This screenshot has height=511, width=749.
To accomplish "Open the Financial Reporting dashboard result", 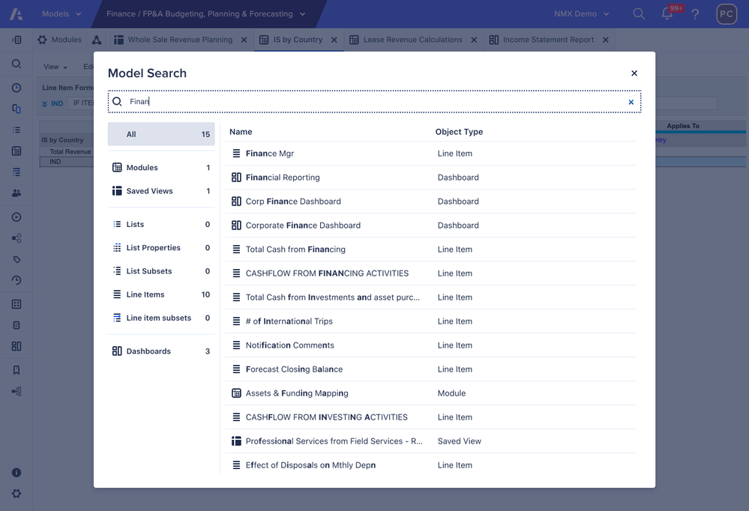I will (283, 178).
